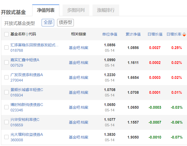Sort by 单位净值 column header
Viewport: 187px width, 146px height.
[110, 34]
